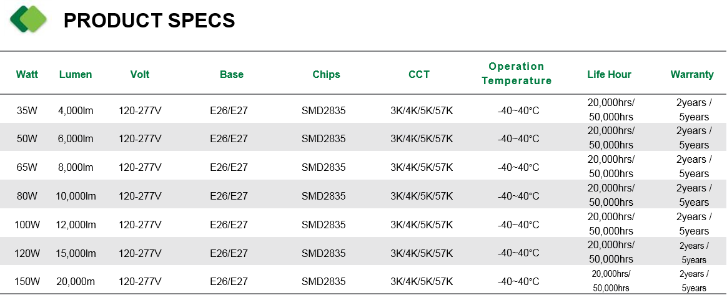Click the green diamond logo icon
727x295 pixels.
tap(29, 19)
